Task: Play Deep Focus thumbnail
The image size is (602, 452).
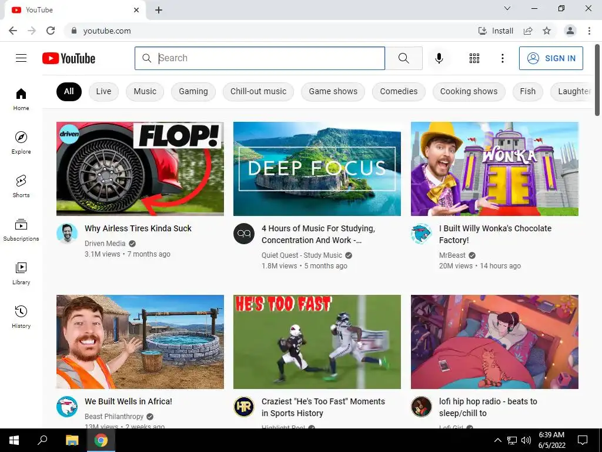Action: [x=317, y=169]
